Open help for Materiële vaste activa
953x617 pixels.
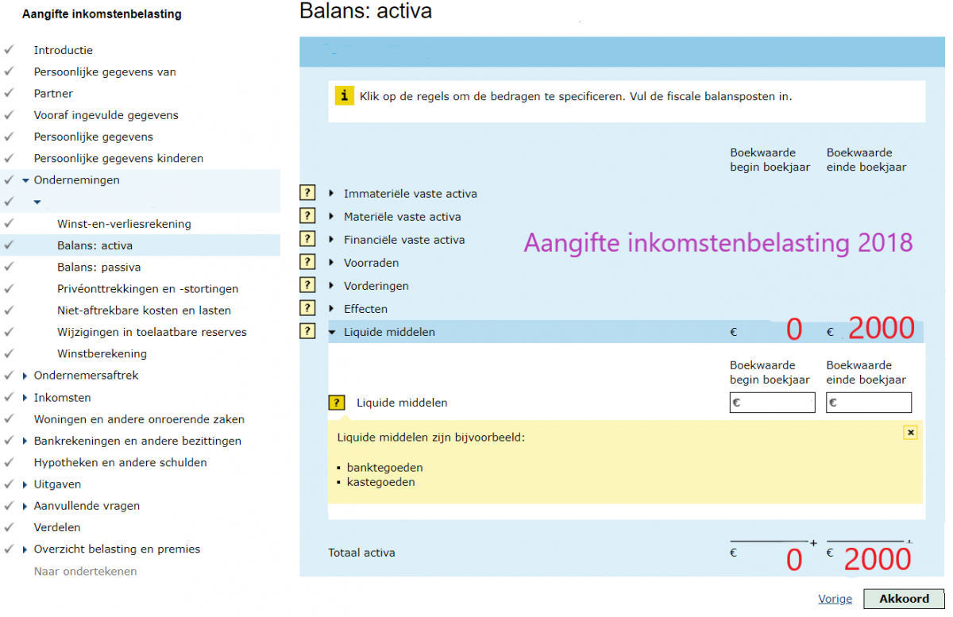307,216
